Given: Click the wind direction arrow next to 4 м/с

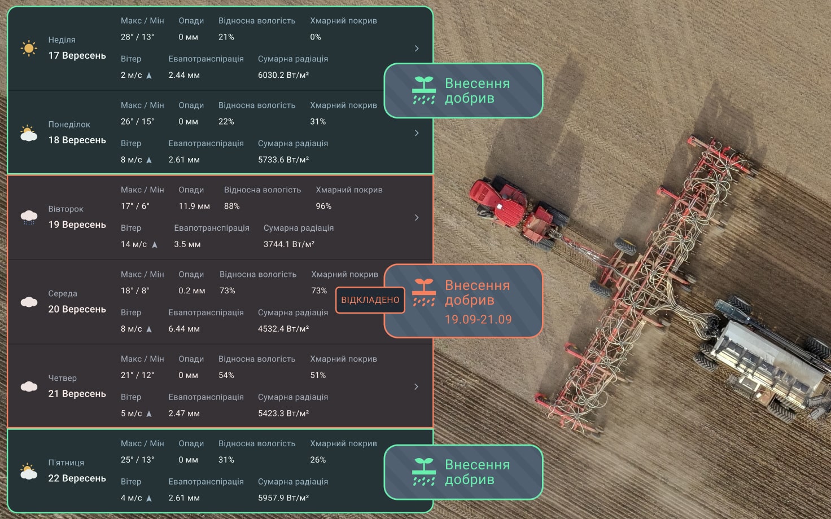Looking at the screenshot, I should [x=149, y=499].
